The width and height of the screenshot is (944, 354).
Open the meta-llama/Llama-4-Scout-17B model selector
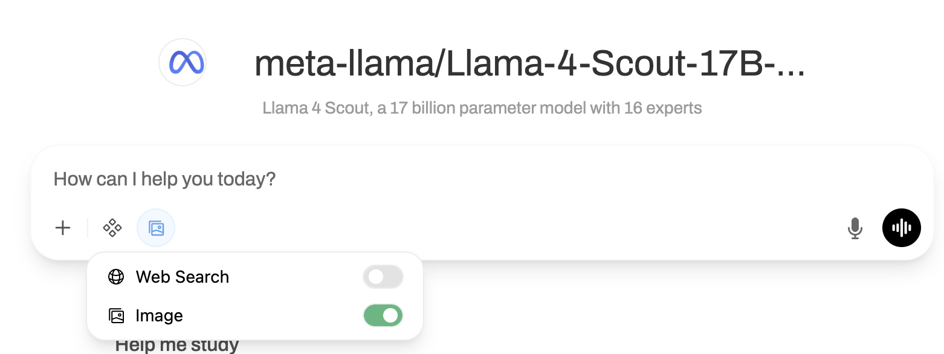coord(529,63)
